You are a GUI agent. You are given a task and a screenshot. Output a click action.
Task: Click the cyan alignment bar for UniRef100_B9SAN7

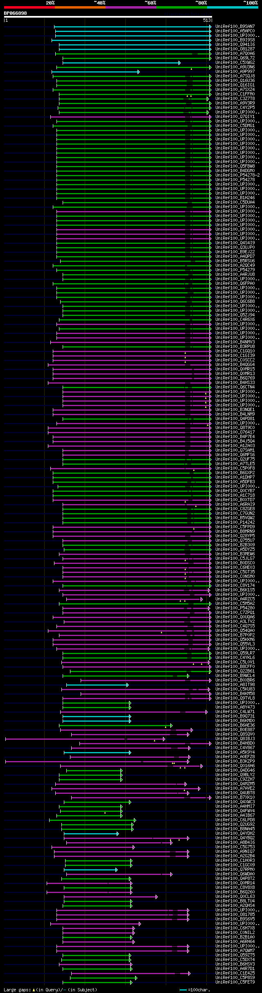[x=133, y=27]
